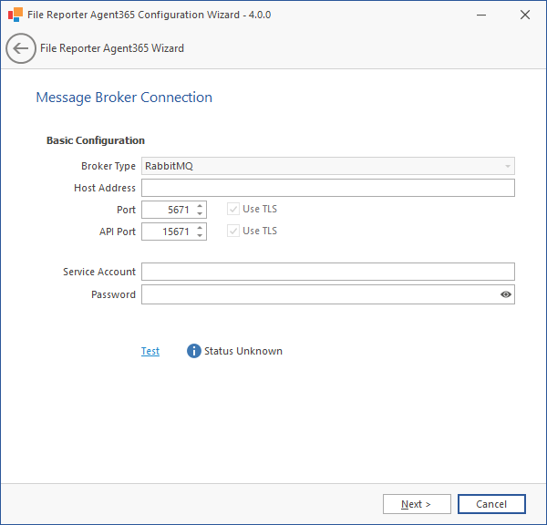
Task: Increase the Port value with up arrow
Action: pyautogui.click(x=200, y=206)
